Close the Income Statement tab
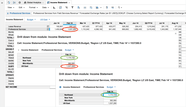Viewport: 186px width, 107px height. point(69,3)
